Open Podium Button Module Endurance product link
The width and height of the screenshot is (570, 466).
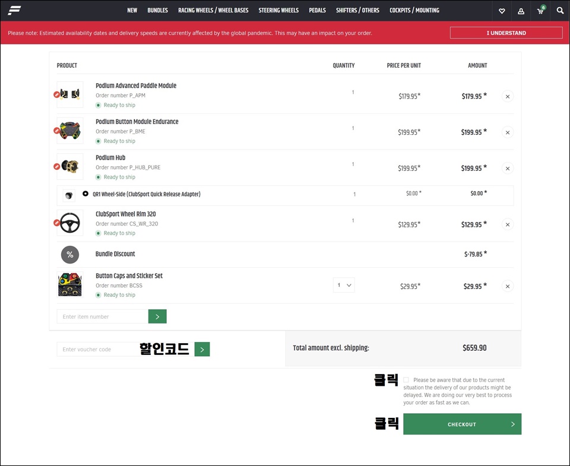[x=137, y=122]
